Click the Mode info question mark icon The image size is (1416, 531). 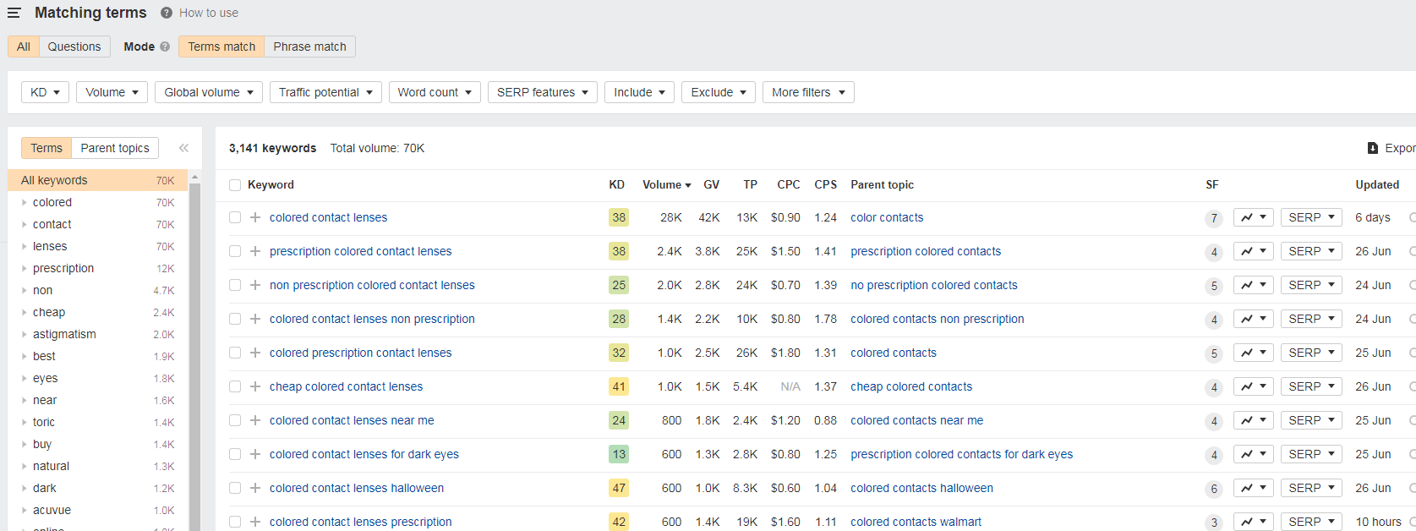tap(165, 47)
